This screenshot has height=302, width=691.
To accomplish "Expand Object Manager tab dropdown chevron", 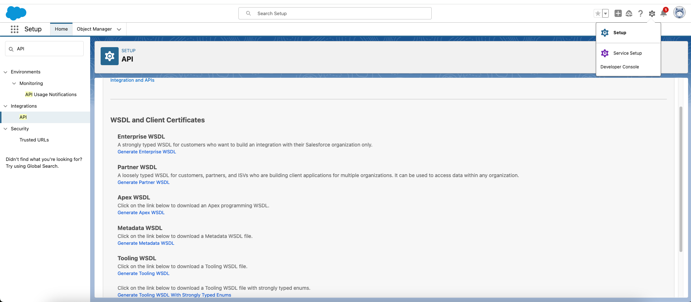I will point(119,30).
